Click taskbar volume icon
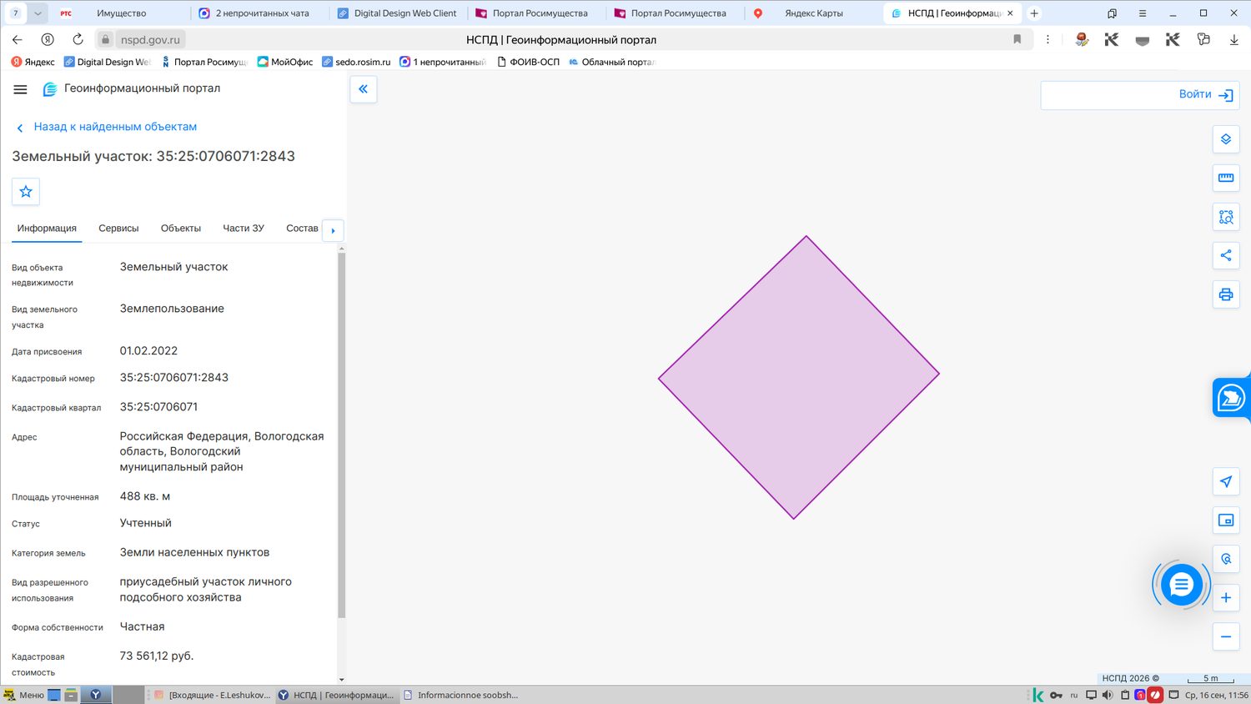Viewport: 1251px width, 704px height. point(1108,695)
